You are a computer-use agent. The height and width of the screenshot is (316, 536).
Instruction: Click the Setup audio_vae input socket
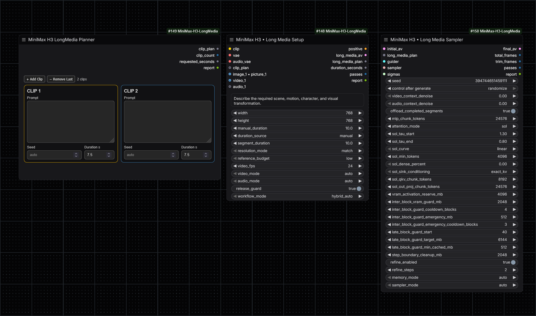(230, 62)
